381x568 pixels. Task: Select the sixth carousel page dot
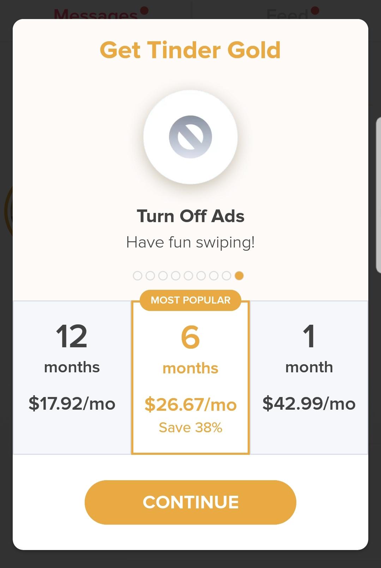click(201, 276)
